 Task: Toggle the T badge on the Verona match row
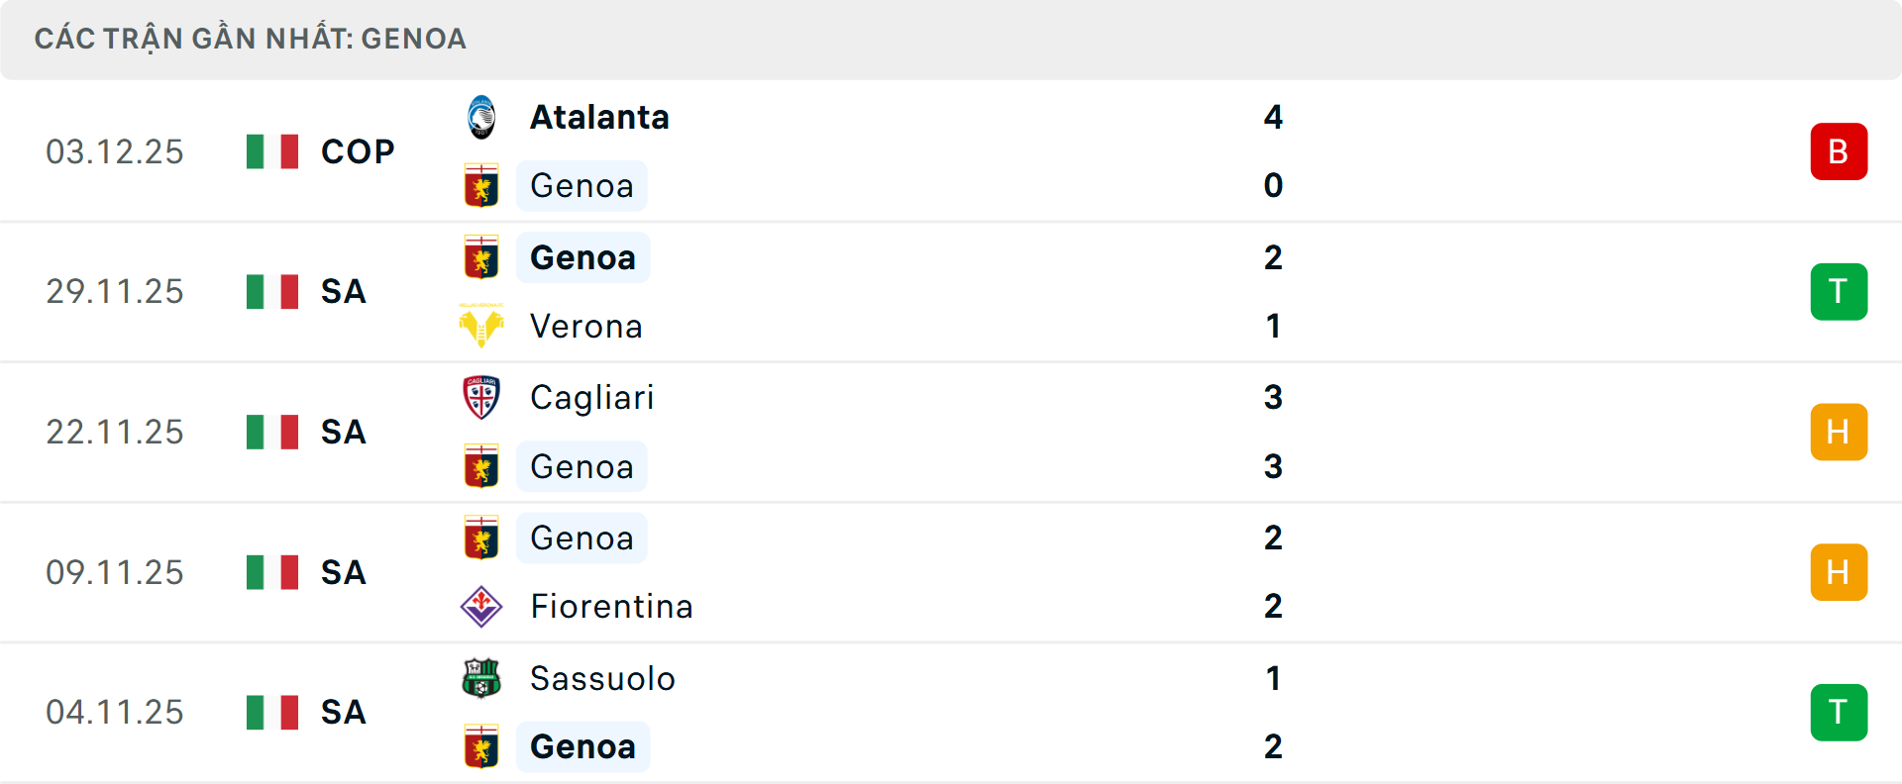1839,291
